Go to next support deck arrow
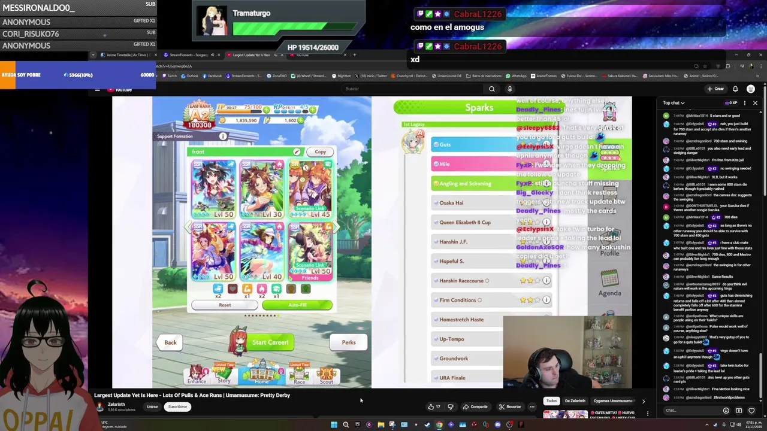767x431 pixels. (336, 227)
